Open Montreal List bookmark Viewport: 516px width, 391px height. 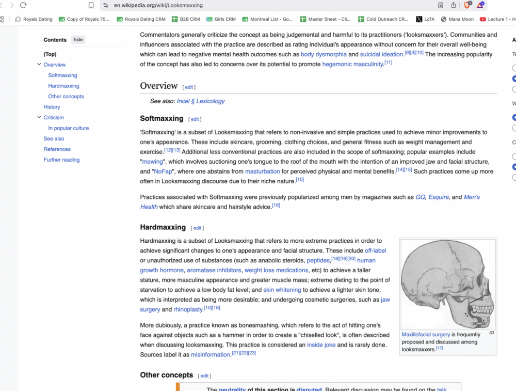click(267, 19)
